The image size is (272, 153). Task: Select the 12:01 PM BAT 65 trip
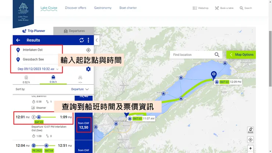tap(43, 118)
